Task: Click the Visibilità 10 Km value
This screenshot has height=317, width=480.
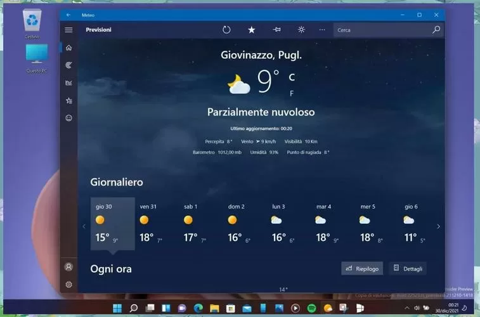Action: [x=301, y=141]
